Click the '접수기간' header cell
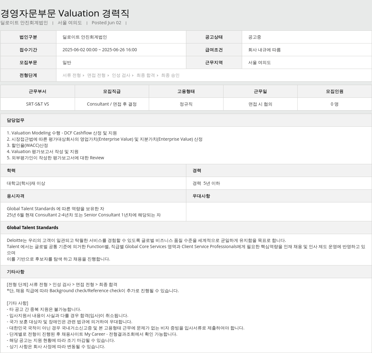 (28, 50)
